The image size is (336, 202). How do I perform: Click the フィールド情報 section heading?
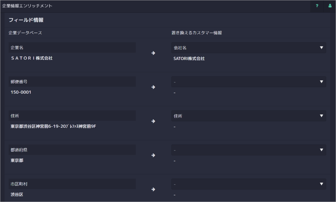click(26, 20)
